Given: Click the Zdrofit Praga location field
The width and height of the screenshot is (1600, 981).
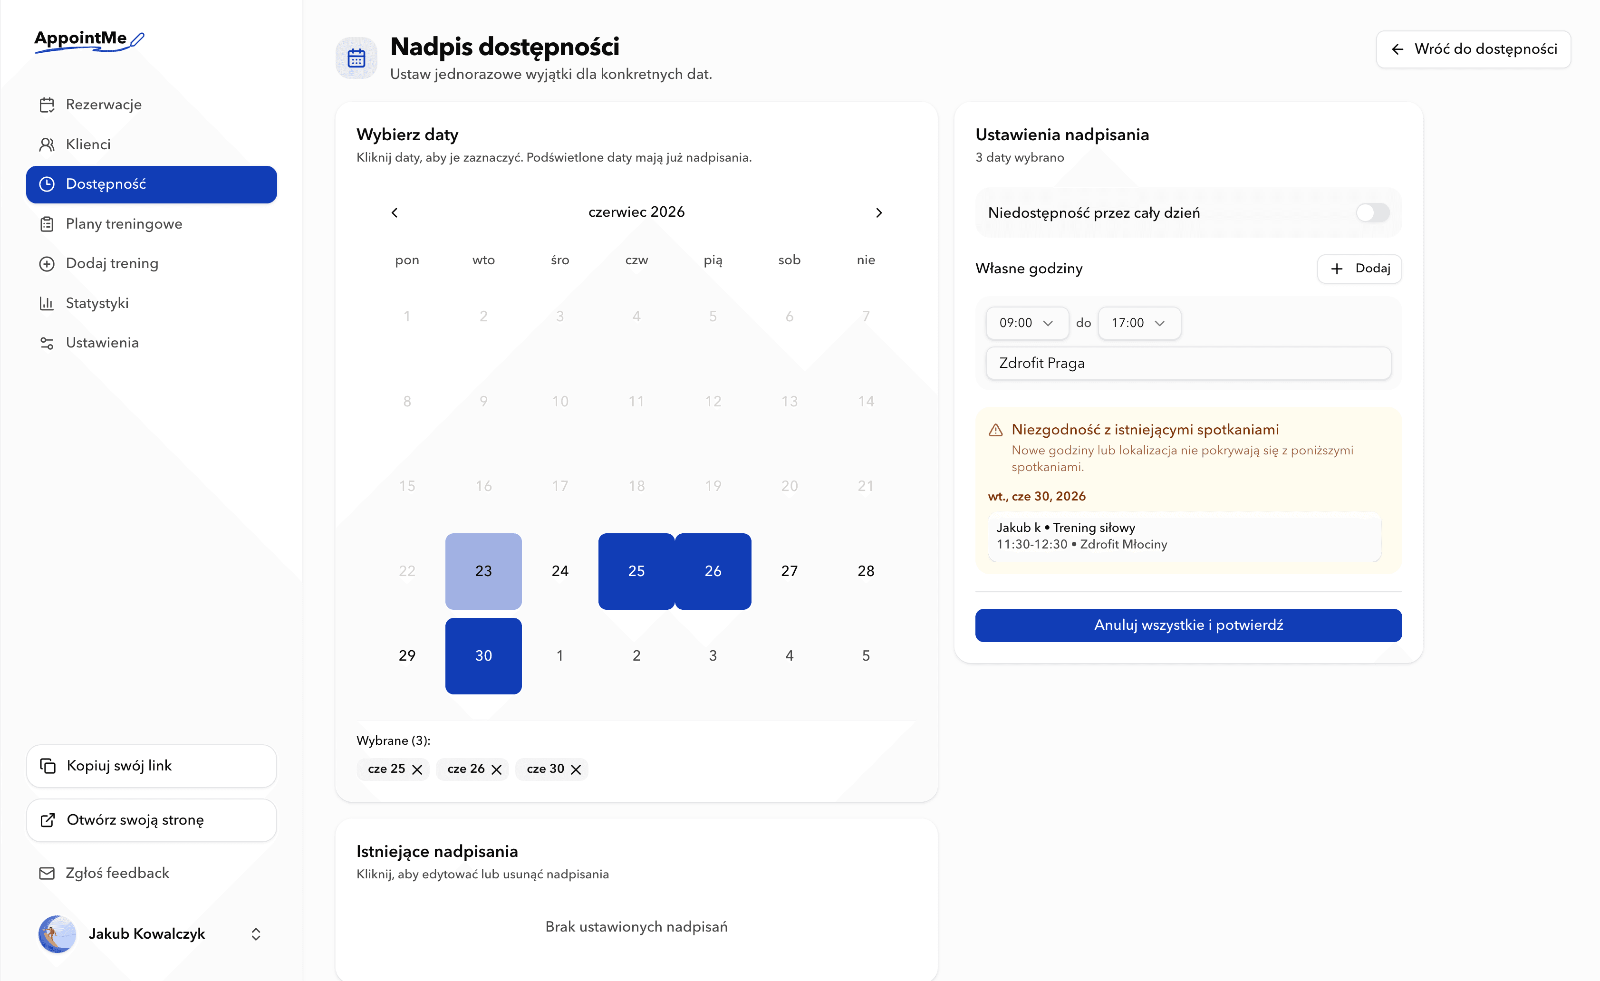Looking at the screenshot, I should [1188, 363].
